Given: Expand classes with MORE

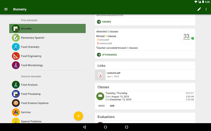Looking at the screenshot, I should pyautogui.click(x=102, y=106).
